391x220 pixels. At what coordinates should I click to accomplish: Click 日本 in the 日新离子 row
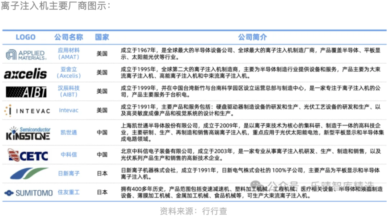pos(102,173)
